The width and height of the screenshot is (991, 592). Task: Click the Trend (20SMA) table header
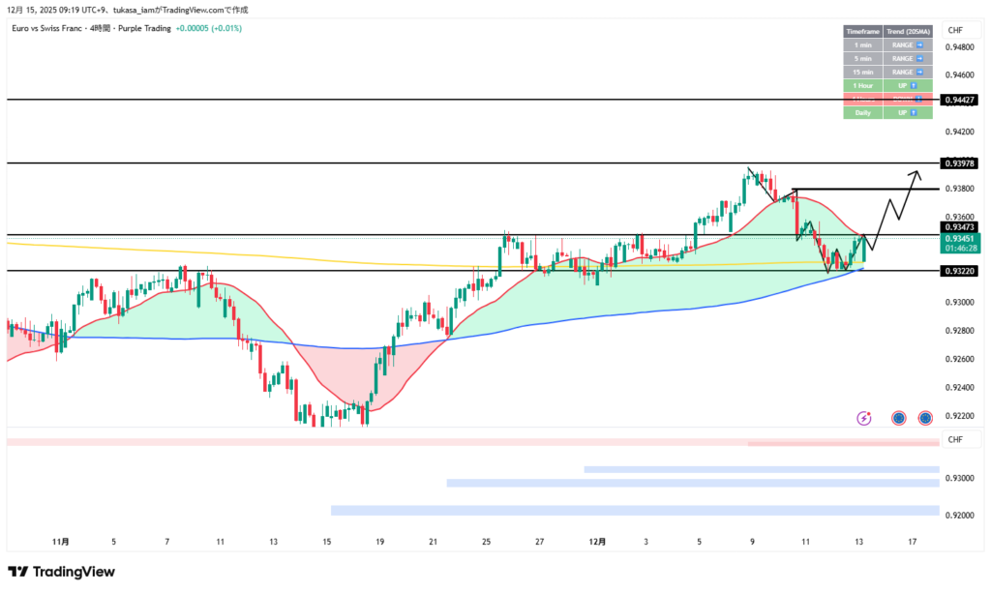pyautogui.click(x=909, y=32)
